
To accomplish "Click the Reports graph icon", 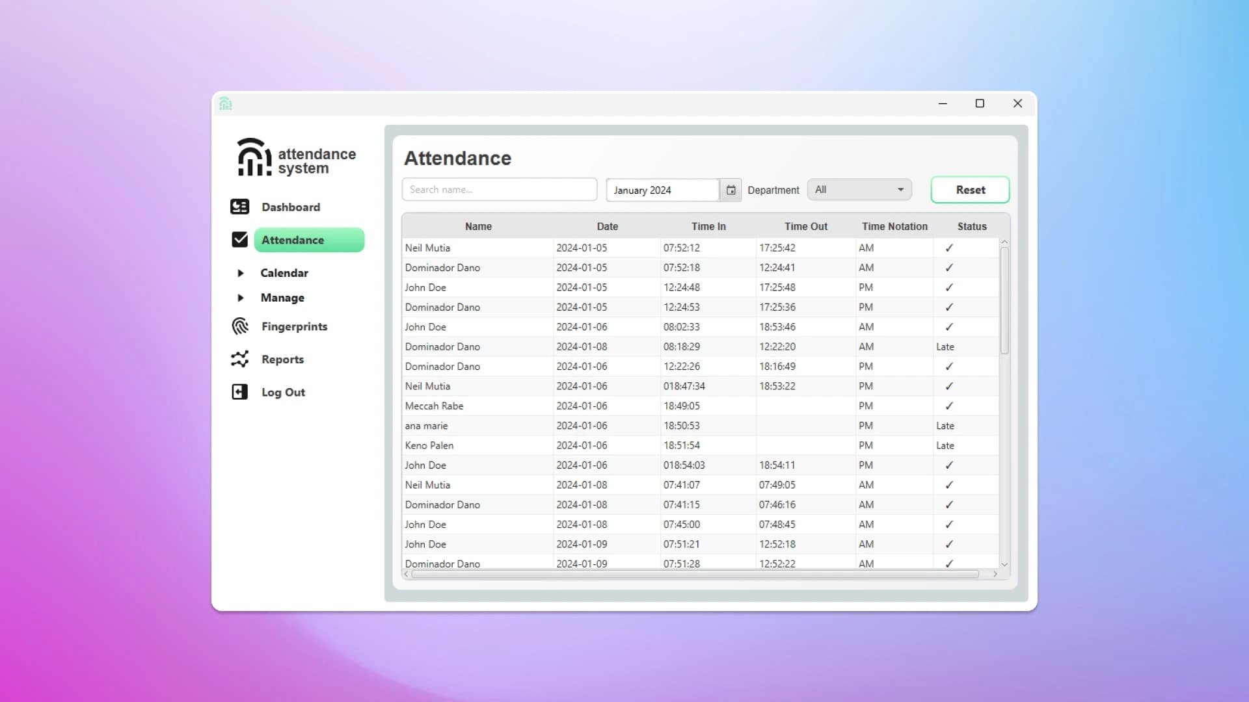I will pos(239,359).
